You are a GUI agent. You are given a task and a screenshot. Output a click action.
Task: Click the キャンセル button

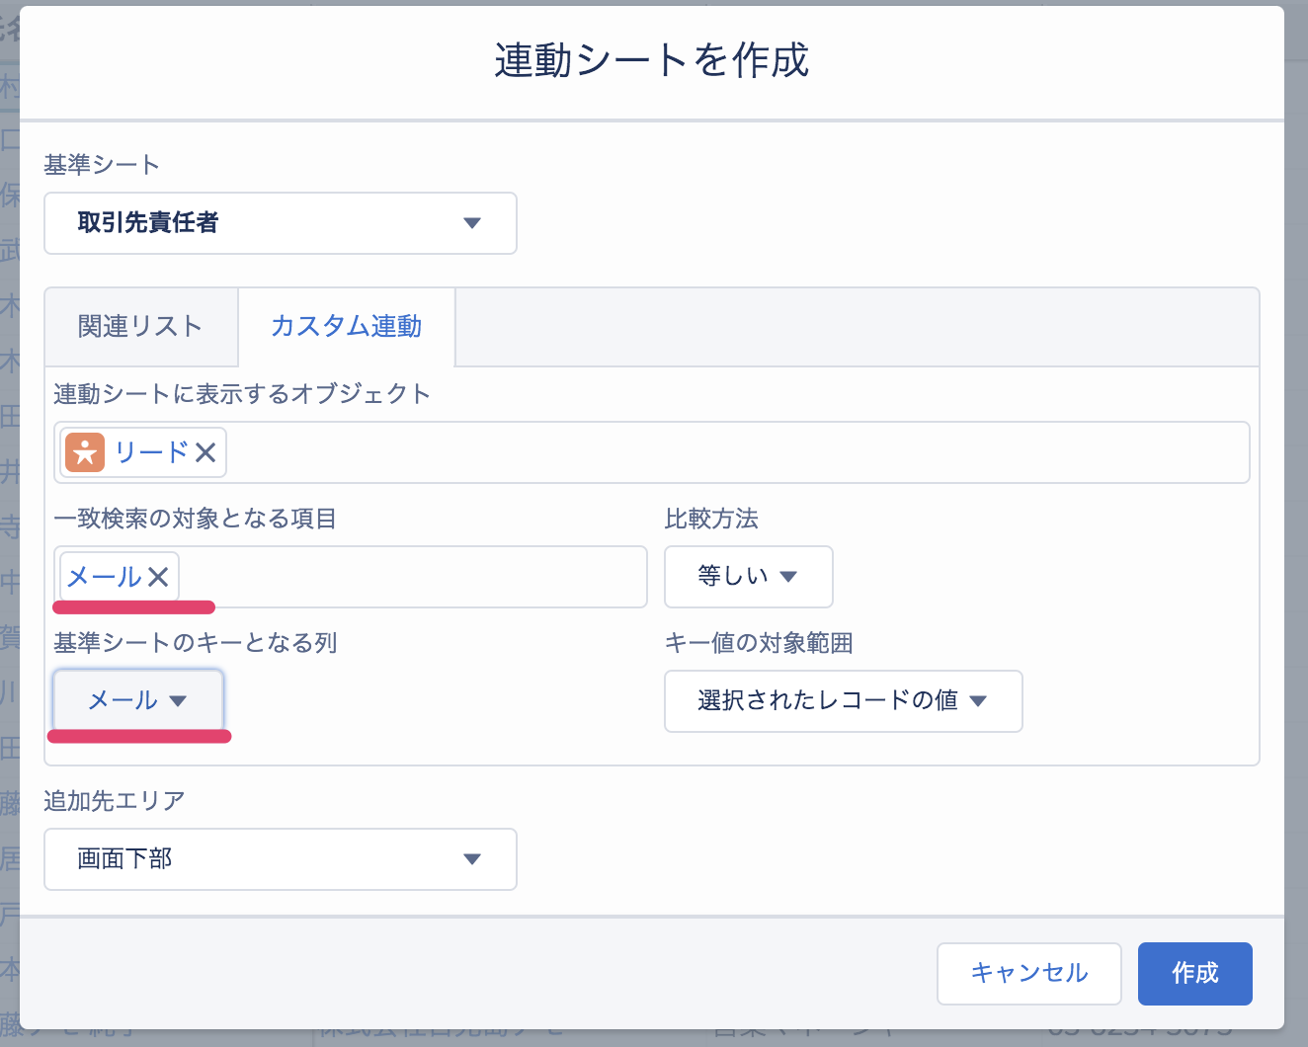1029,973
